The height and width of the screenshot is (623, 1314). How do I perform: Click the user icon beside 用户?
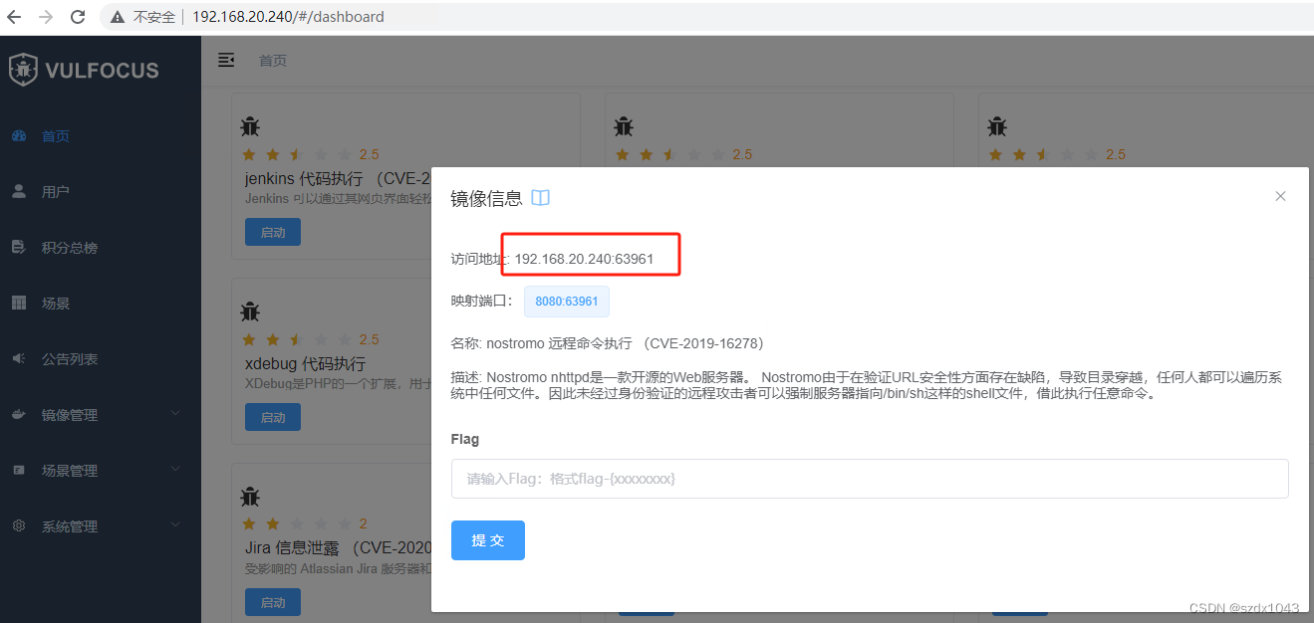19,191
